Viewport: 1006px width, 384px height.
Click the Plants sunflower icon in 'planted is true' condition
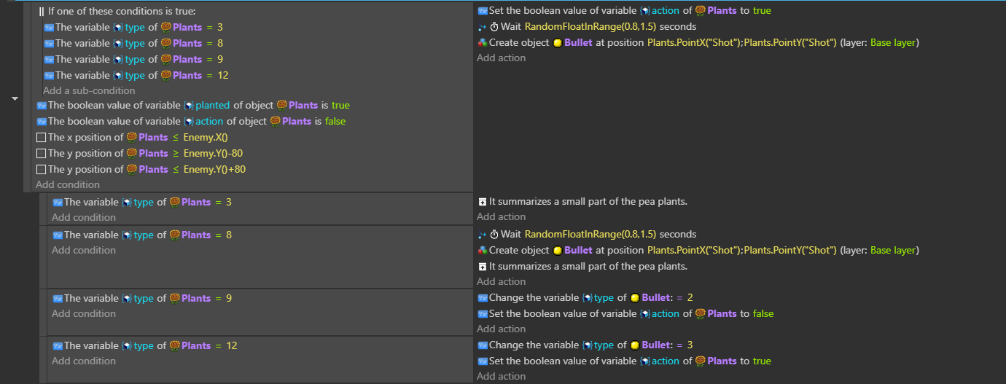(x=282, y=106)
